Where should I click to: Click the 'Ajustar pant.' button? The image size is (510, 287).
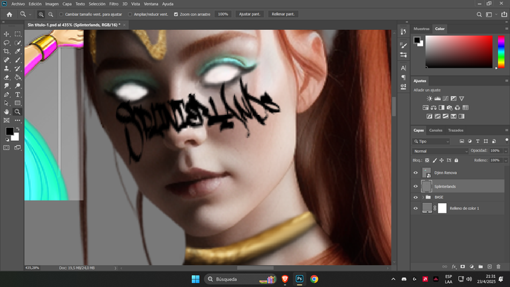click(x=250, y=15)
